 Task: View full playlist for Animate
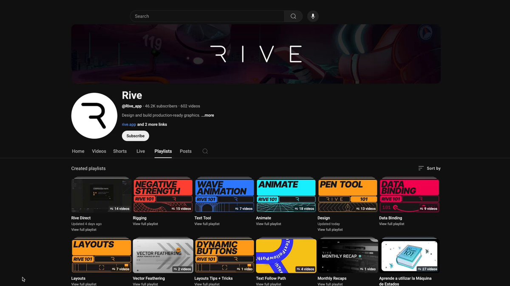click(269, 224)
